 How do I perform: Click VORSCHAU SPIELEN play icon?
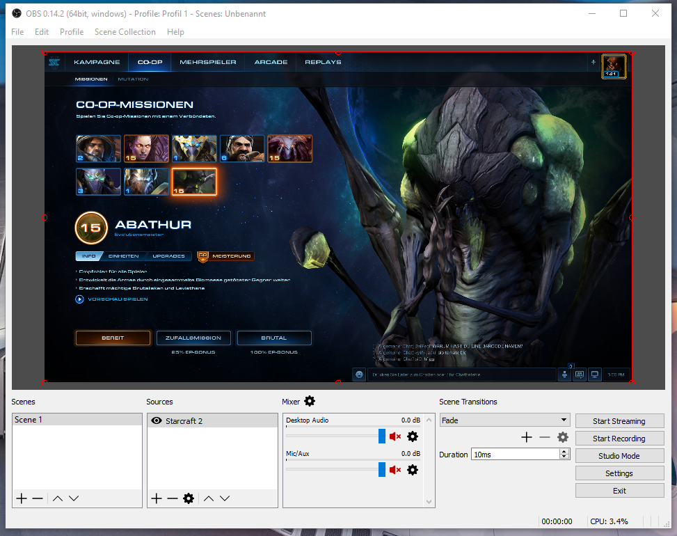pos(79,299)
